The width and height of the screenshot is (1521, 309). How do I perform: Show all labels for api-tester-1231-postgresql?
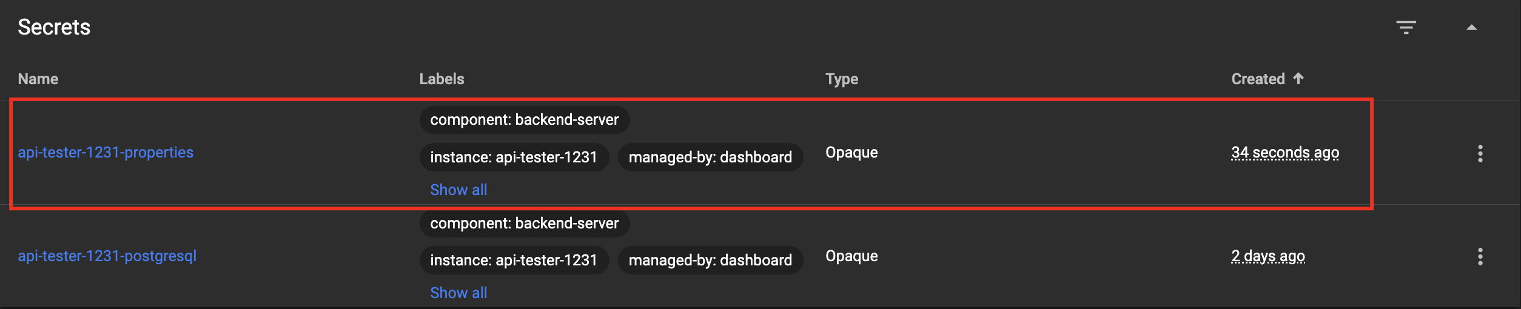click(x=458, y=293)
